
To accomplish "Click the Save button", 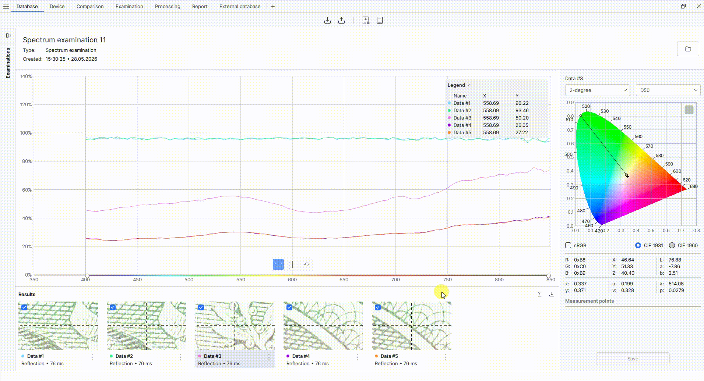I will pos(633,359).
